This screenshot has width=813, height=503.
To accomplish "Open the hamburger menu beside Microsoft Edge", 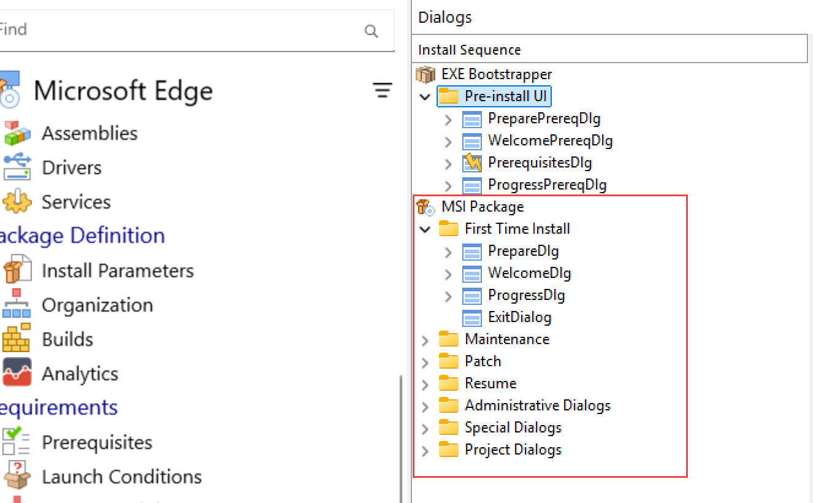I will pos(383,91).
